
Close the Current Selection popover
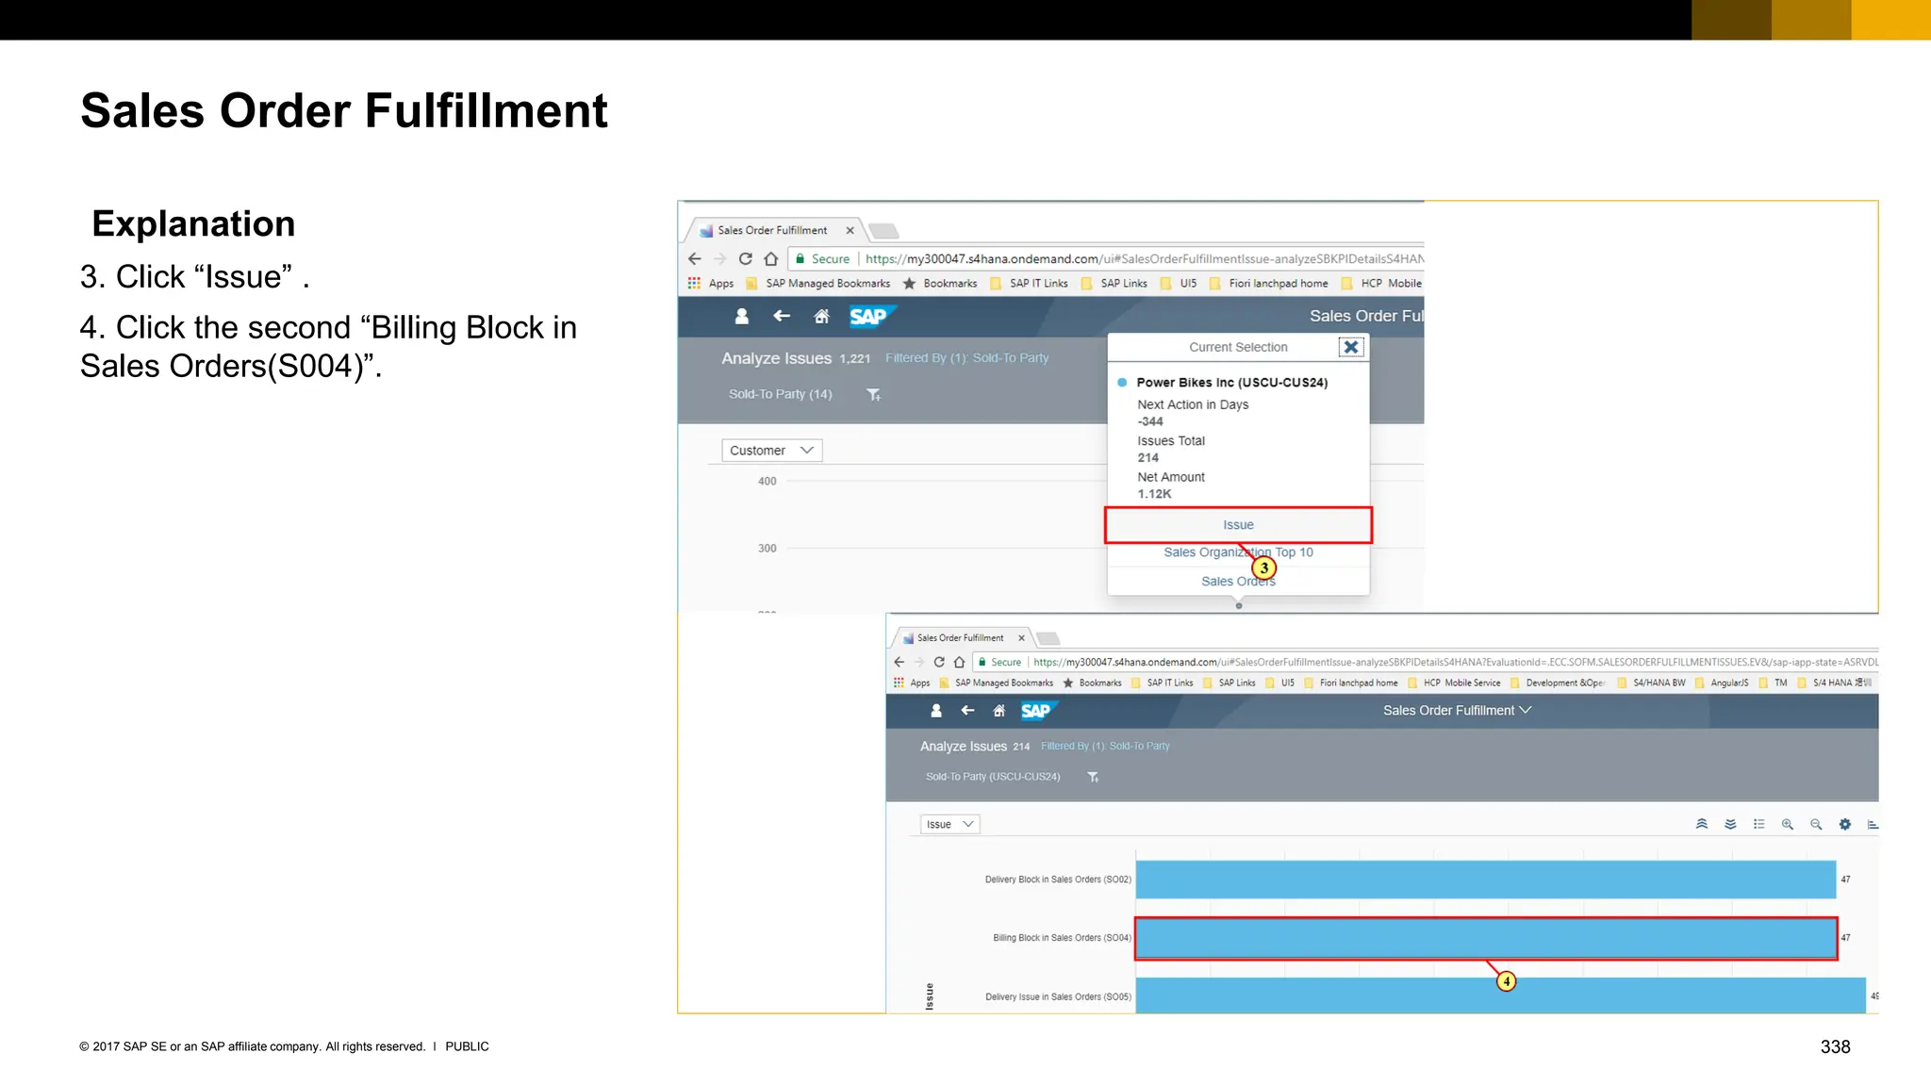pos(1351,347)
